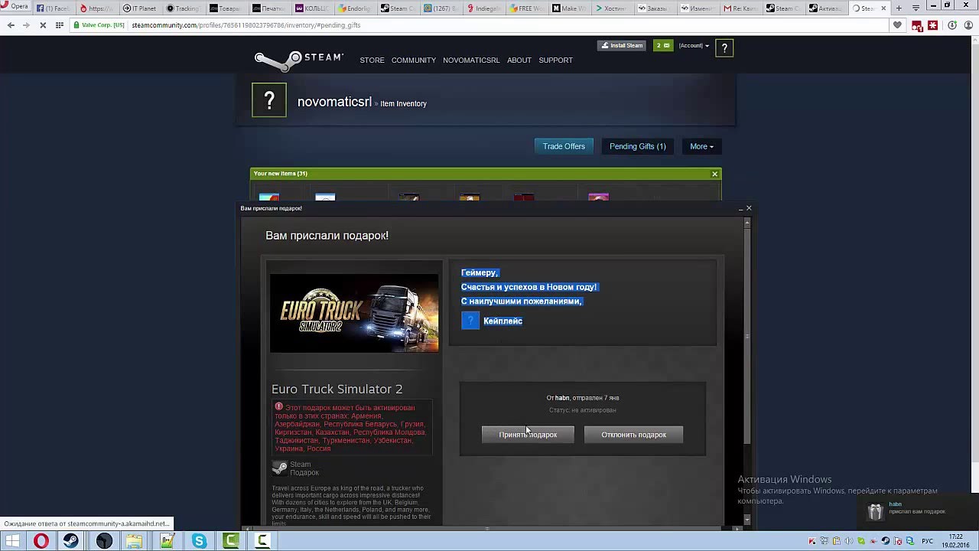Click the Кейплейс sender avatar
The image size is (979, 551).
[470, 321]
